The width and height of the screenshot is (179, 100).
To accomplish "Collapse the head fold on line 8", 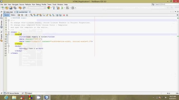I will click(x=9, y=34).
